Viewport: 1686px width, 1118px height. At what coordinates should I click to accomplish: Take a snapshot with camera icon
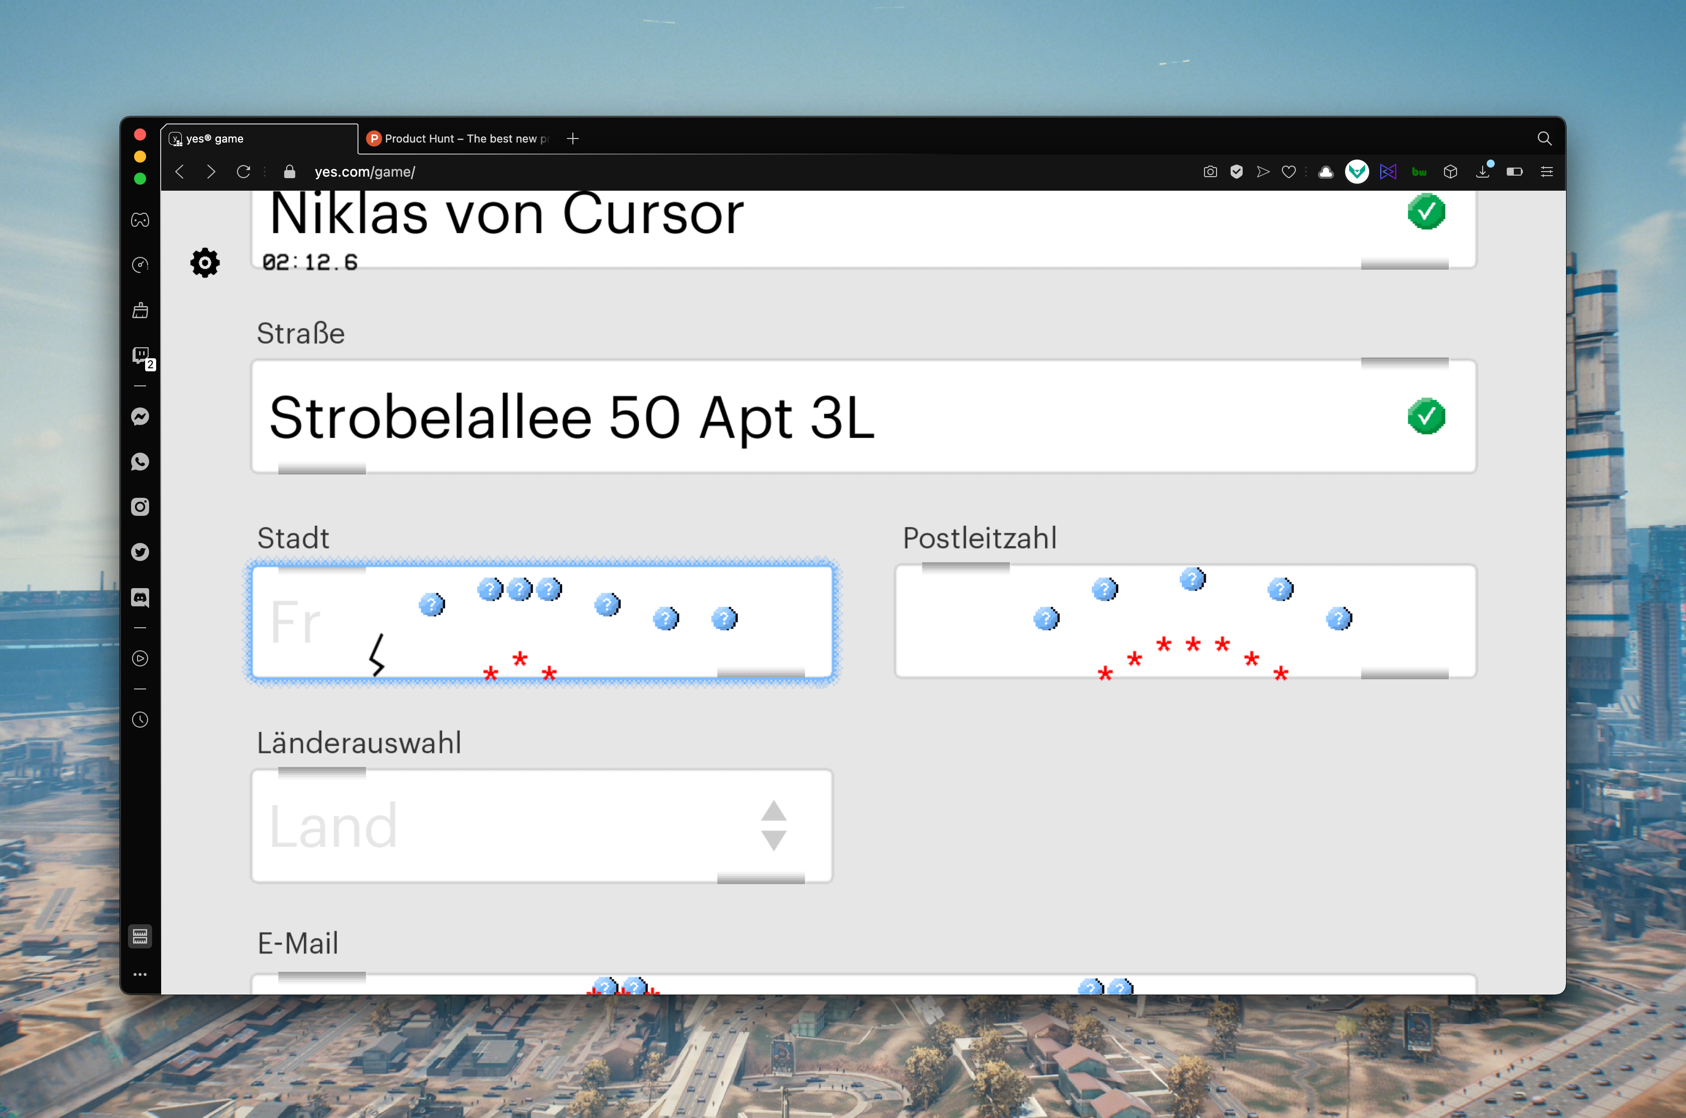click(x=1210, y=172)
